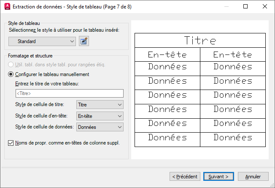This screenshot has height=188, width=275.
Task: Click the Suivant button
Action: tap(218, 177)
